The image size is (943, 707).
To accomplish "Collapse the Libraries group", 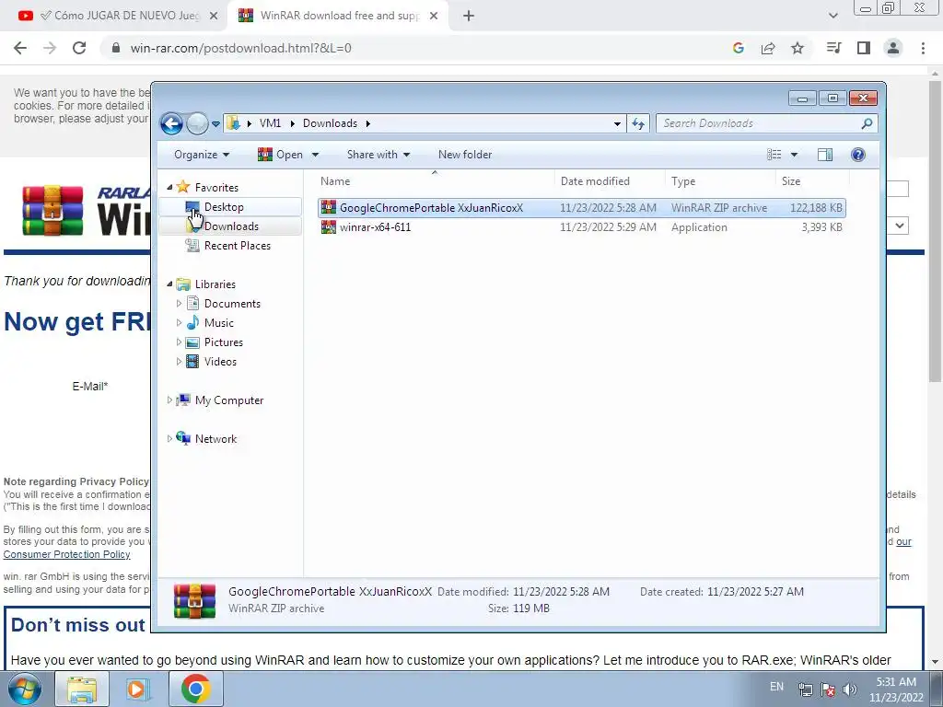I will point(169,284).
